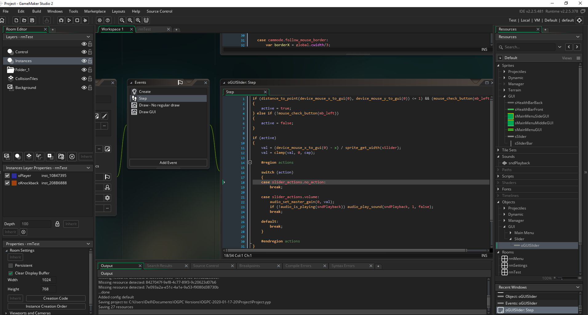
Task: Click the Debug bug icon in toolbar
Action: [61, 20]
